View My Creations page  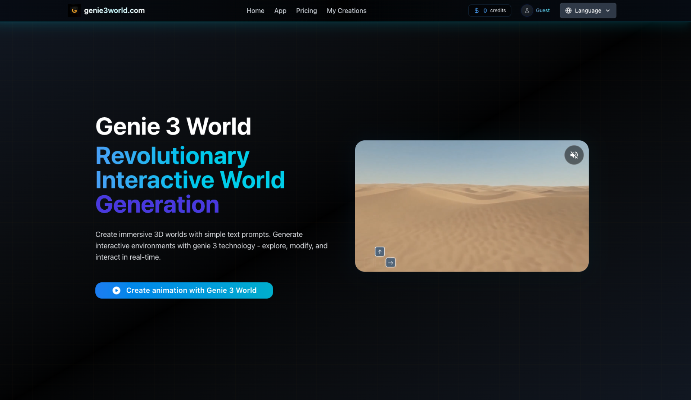346,11
